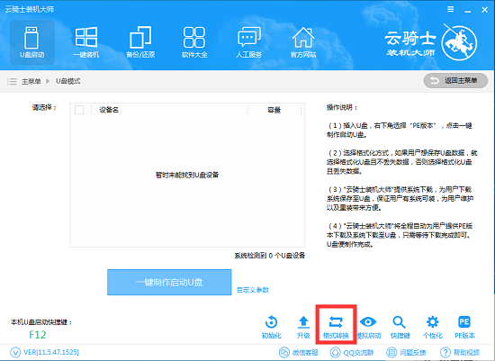Open 问题反馈 in the status bar
Viewport: 495px width, 361px height.
pos(406,353)
